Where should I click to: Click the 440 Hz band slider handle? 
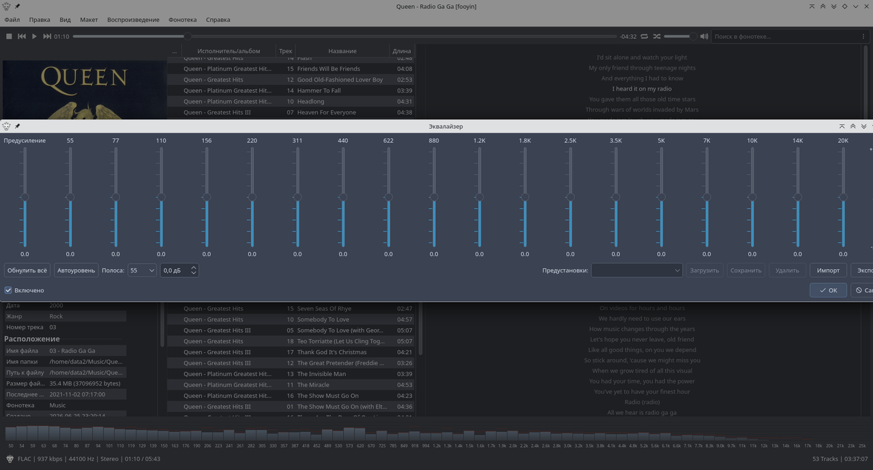tap(343, 197)
